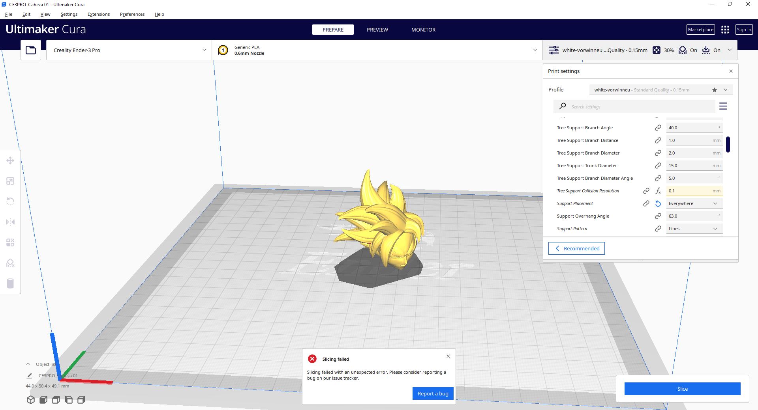Click the print settings scrollbar thumb

coord(728,144)
